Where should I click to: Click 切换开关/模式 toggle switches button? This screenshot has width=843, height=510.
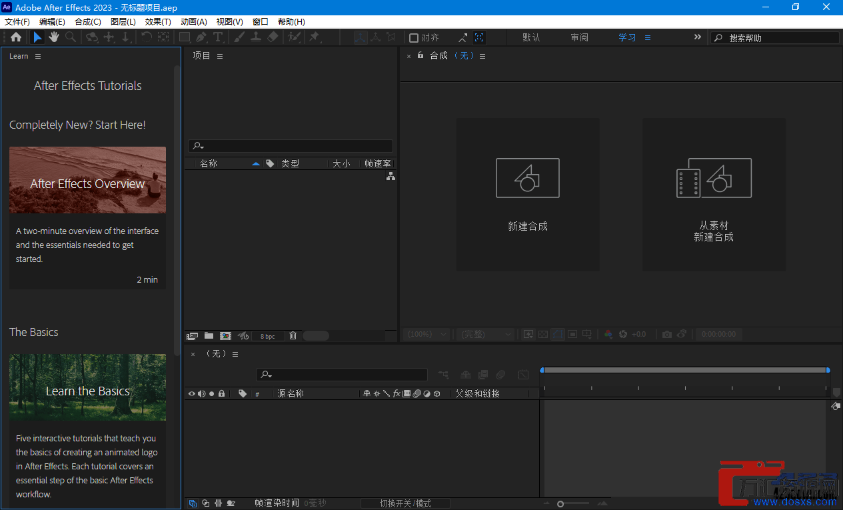(405, 503)
